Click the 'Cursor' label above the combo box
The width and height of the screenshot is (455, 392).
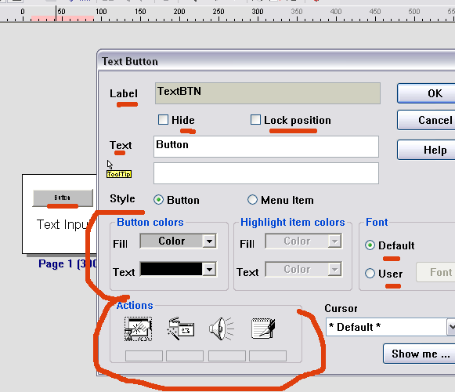pyautogui.click(x=341, y=308)
